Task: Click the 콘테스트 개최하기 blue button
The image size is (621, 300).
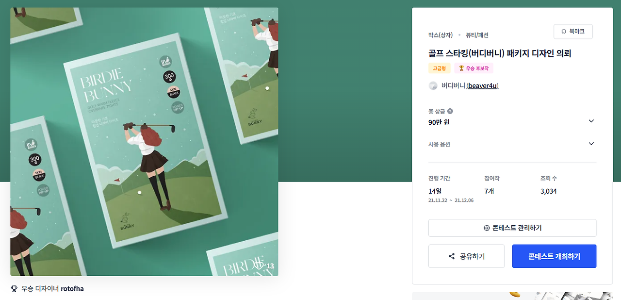Action: pyautogui.click(x=554, y=256)
